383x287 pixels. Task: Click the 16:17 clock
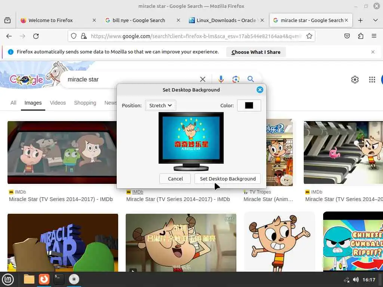368,280
